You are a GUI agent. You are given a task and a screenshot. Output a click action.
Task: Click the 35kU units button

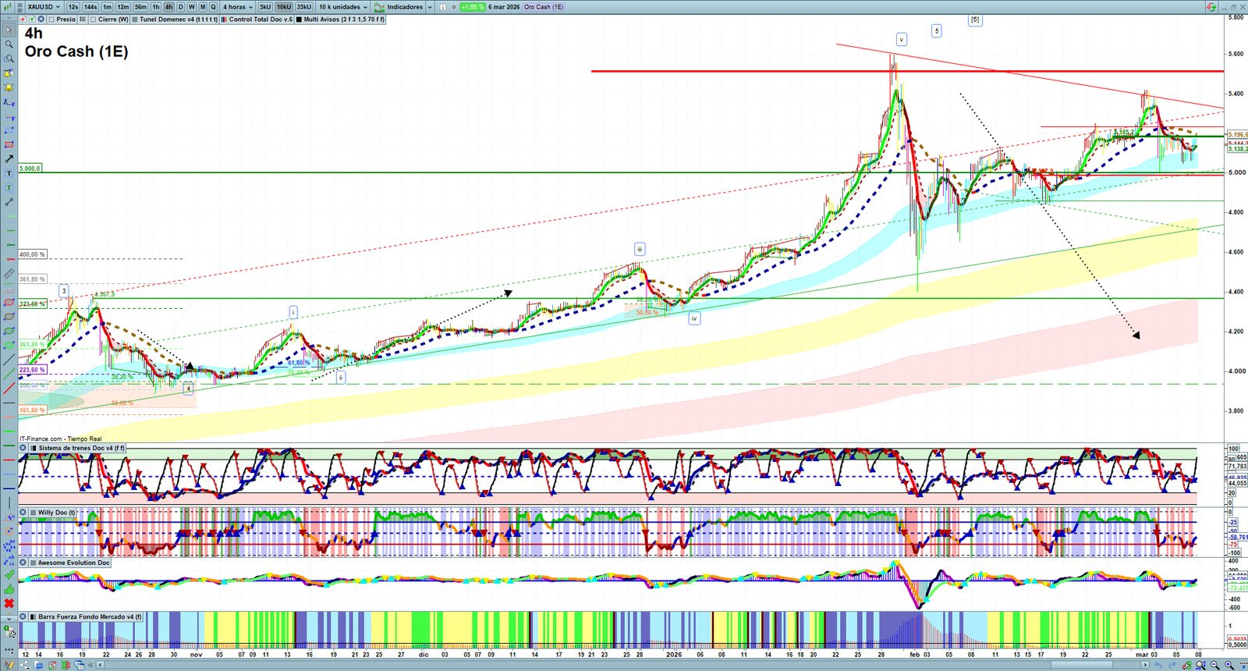point(303,7)
